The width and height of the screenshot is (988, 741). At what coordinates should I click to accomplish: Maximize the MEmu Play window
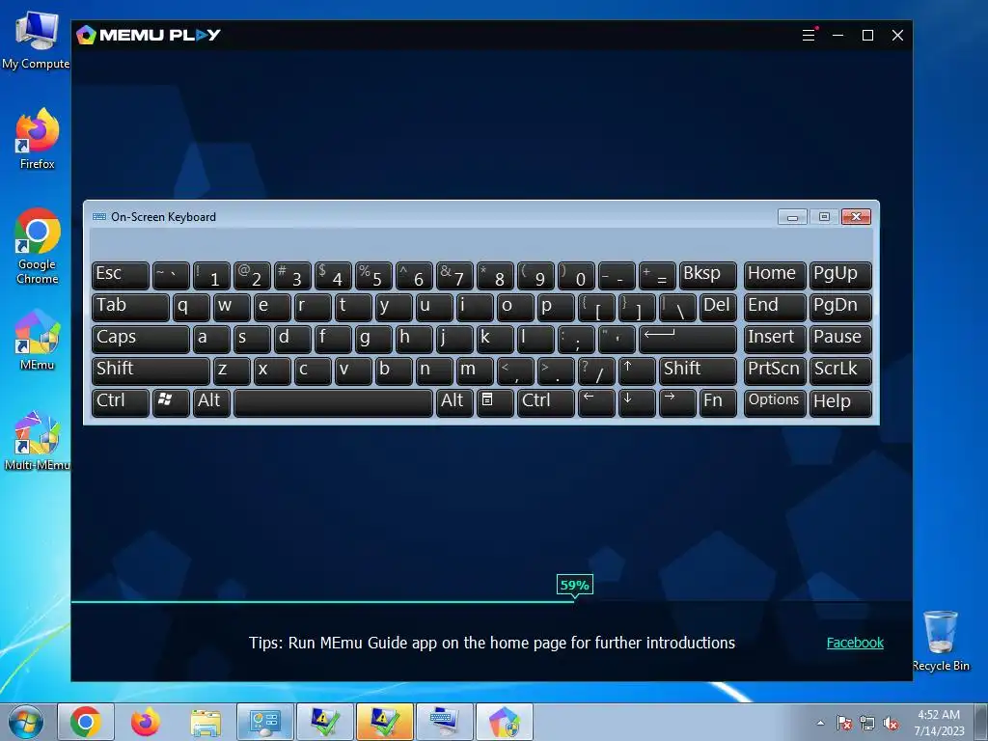tap(867, 36)
